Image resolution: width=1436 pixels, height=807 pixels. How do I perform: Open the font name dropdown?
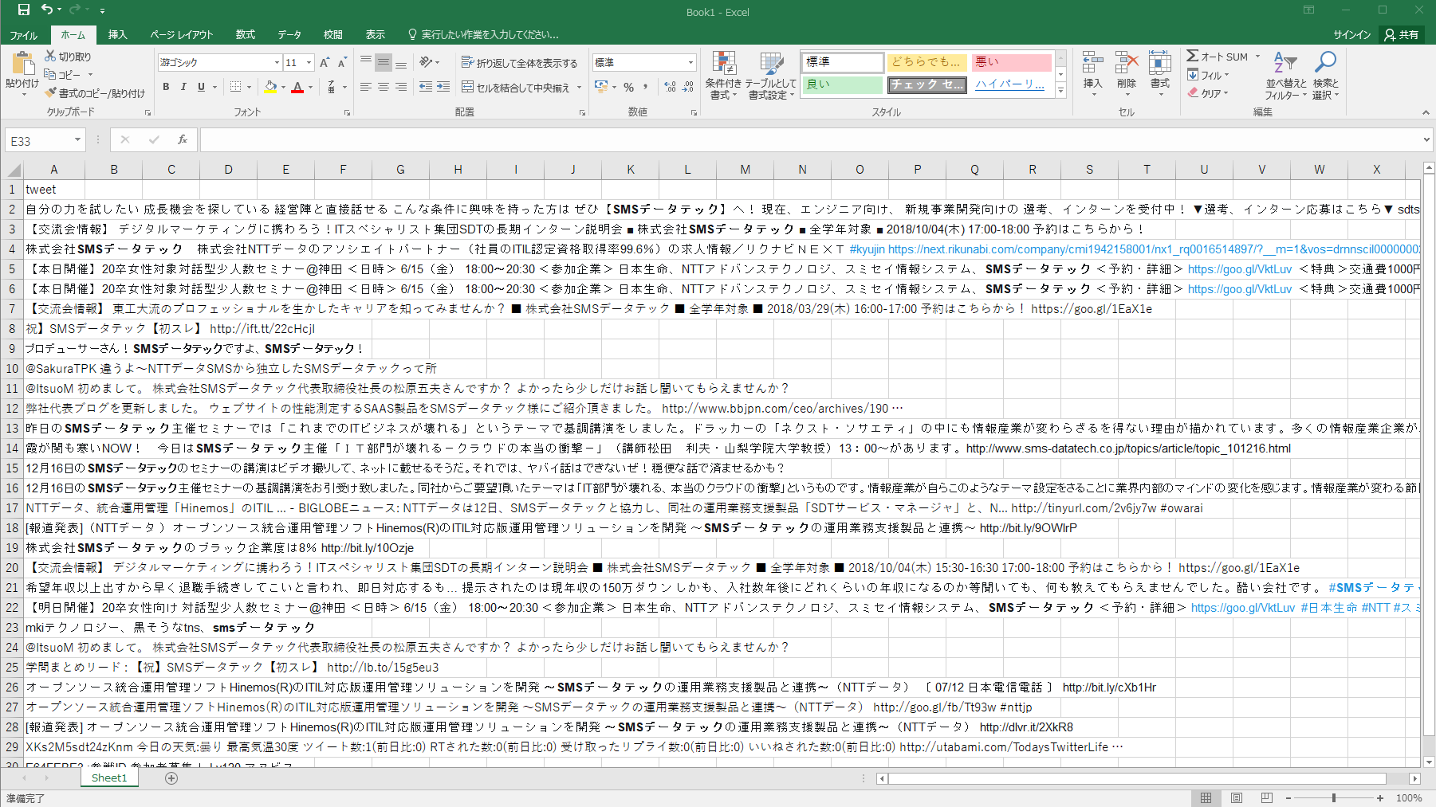277,62
